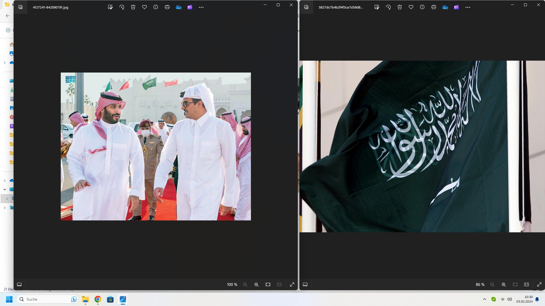Open See more menu in right window
545x306 pixels.
[x=468, y=7]
